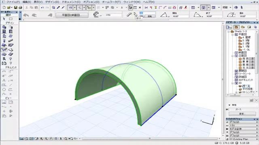Toggle the 3D window display button
The image size is (259, 145).
pyautogui.click(x=204, y=8)
